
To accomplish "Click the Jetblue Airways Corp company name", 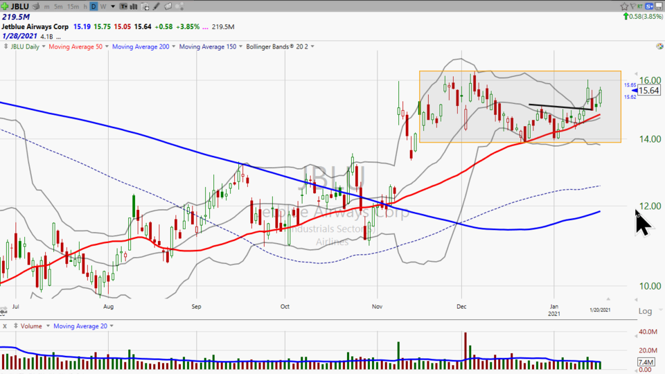I will click(x=35, y=27).
